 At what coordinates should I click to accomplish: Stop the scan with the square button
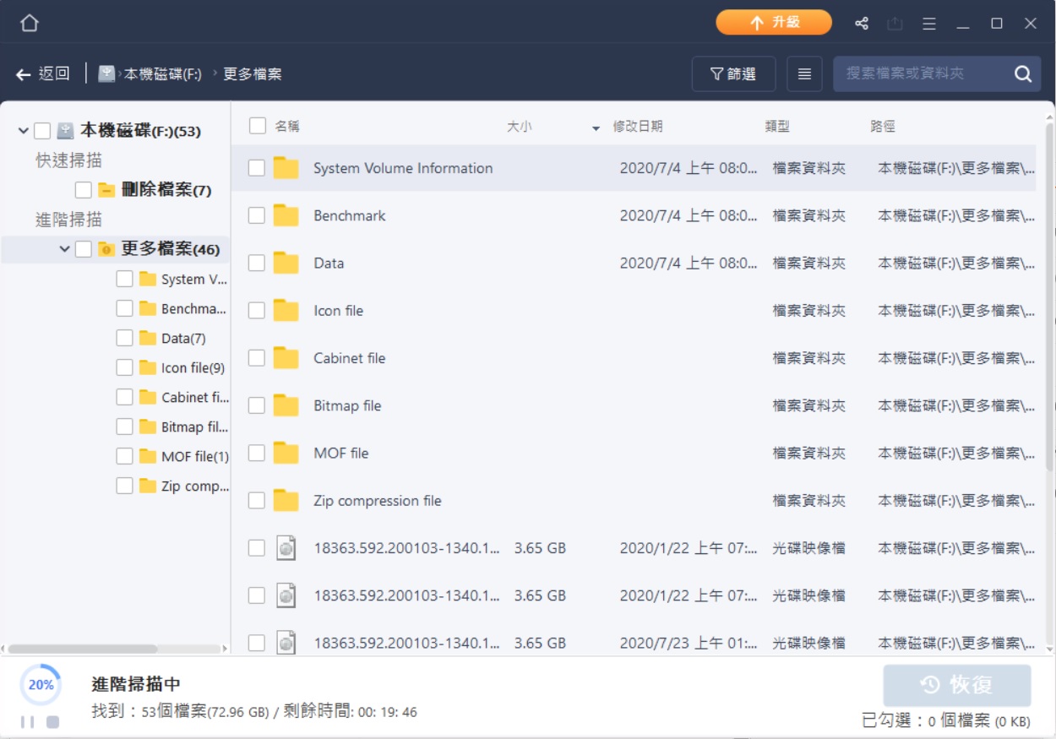pyautogui.click(x=52, y=722)
